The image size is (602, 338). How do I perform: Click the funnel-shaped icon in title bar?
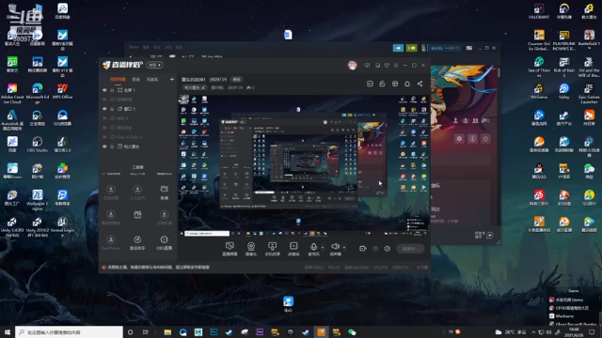[x=387, y=65]
